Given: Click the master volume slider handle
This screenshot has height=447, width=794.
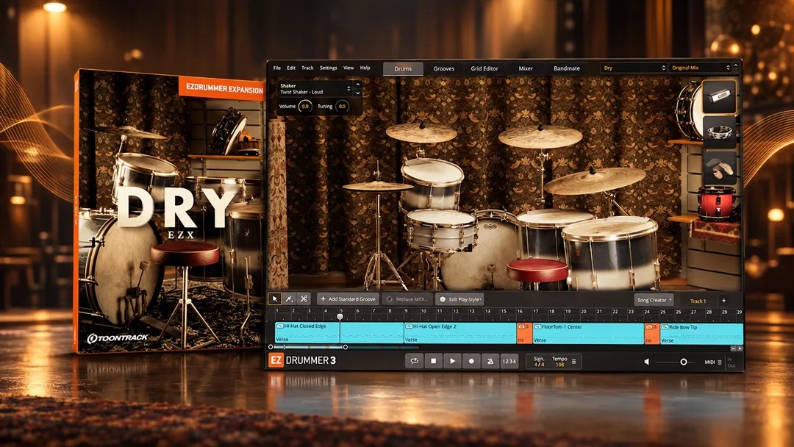Looking at the screenshot, I should [x=684, y=362].
